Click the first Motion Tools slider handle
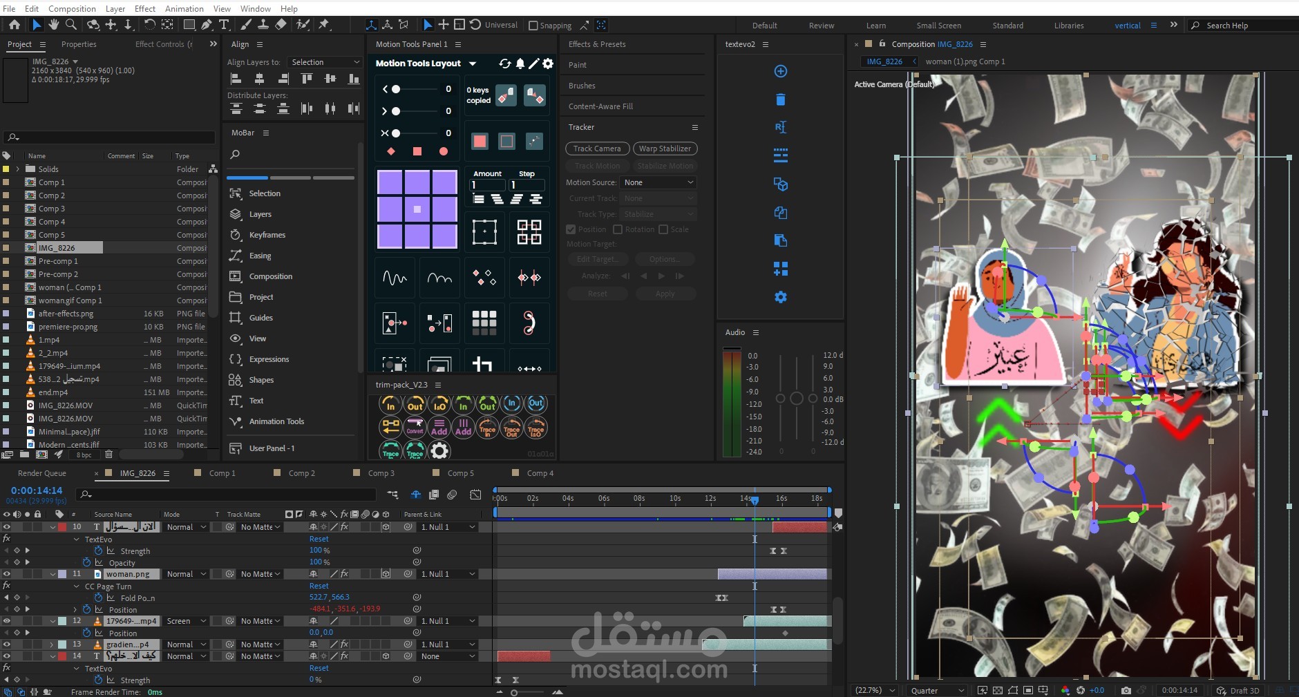Screen dimensions: 1299x697 396,89
